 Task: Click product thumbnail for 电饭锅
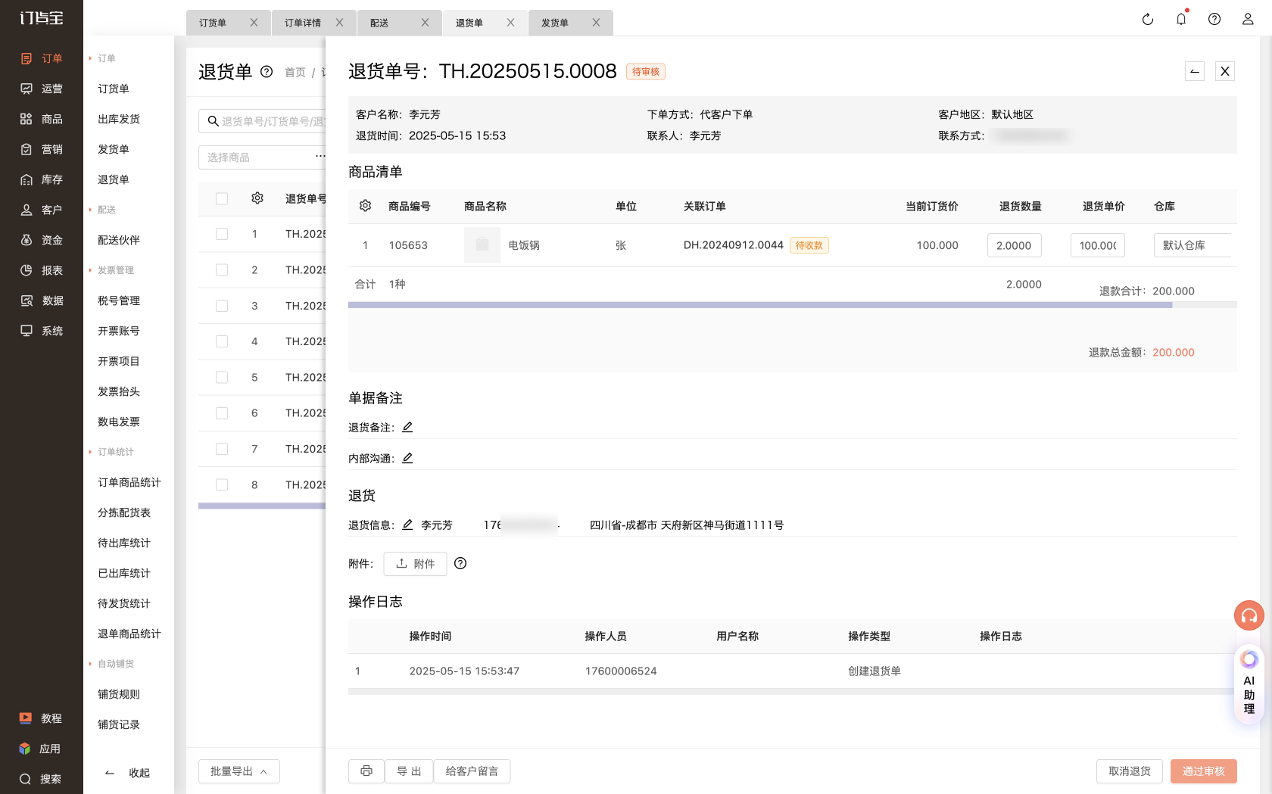point(482,245)
